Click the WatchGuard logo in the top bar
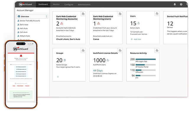This screenshot has height=115, width=192. (25, 4)
